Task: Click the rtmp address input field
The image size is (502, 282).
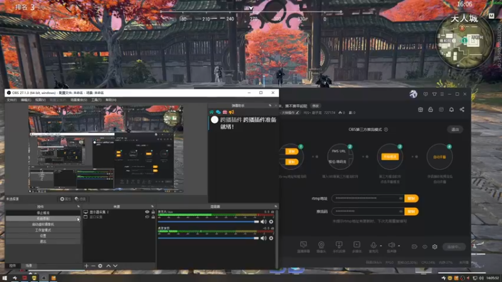Action: tap(368, 199)
